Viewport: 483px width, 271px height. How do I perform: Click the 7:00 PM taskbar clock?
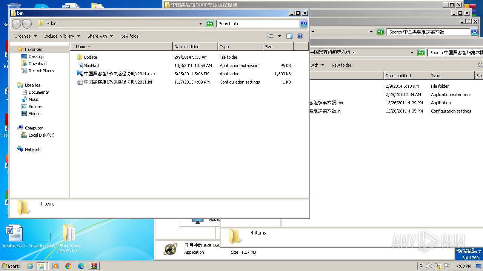pos(463,266)
